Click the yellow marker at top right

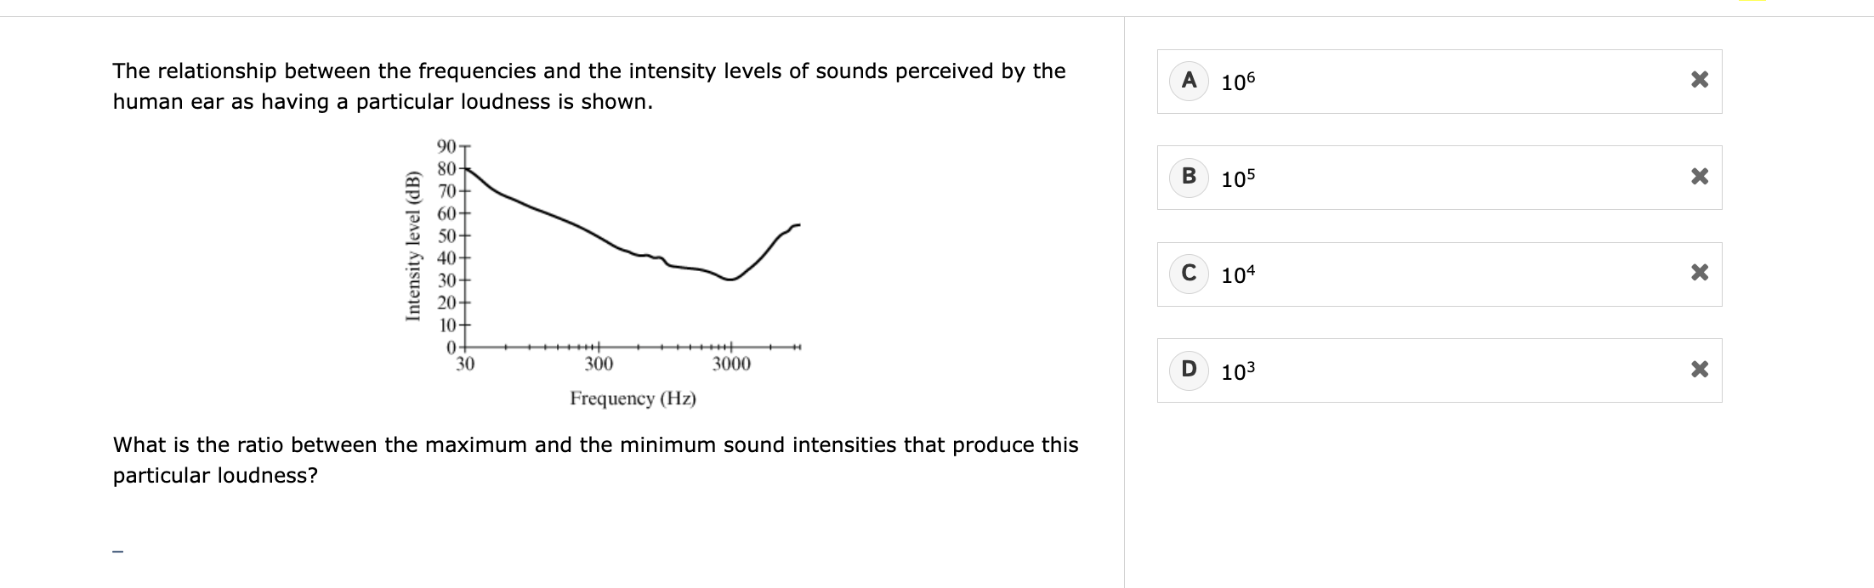1752,1
